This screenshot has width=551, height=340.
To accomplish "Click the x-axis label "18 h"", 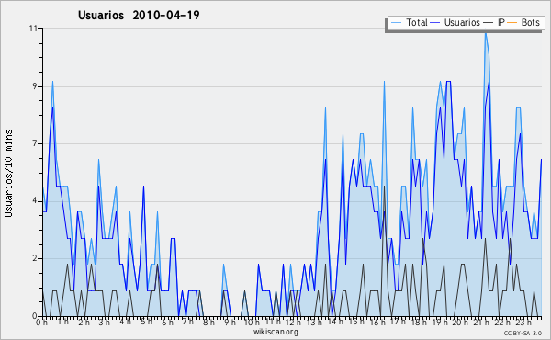I will [419, 322].
